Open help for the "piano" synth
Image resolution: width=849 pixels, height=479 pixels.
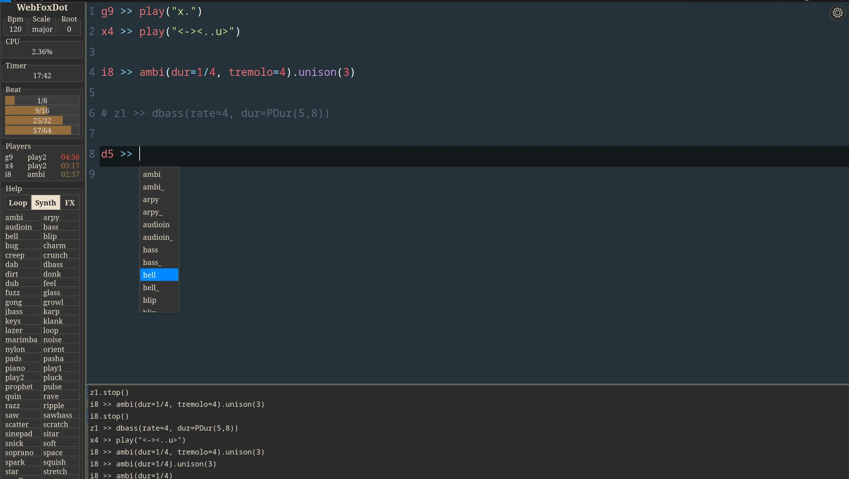(x=15, y=368)
